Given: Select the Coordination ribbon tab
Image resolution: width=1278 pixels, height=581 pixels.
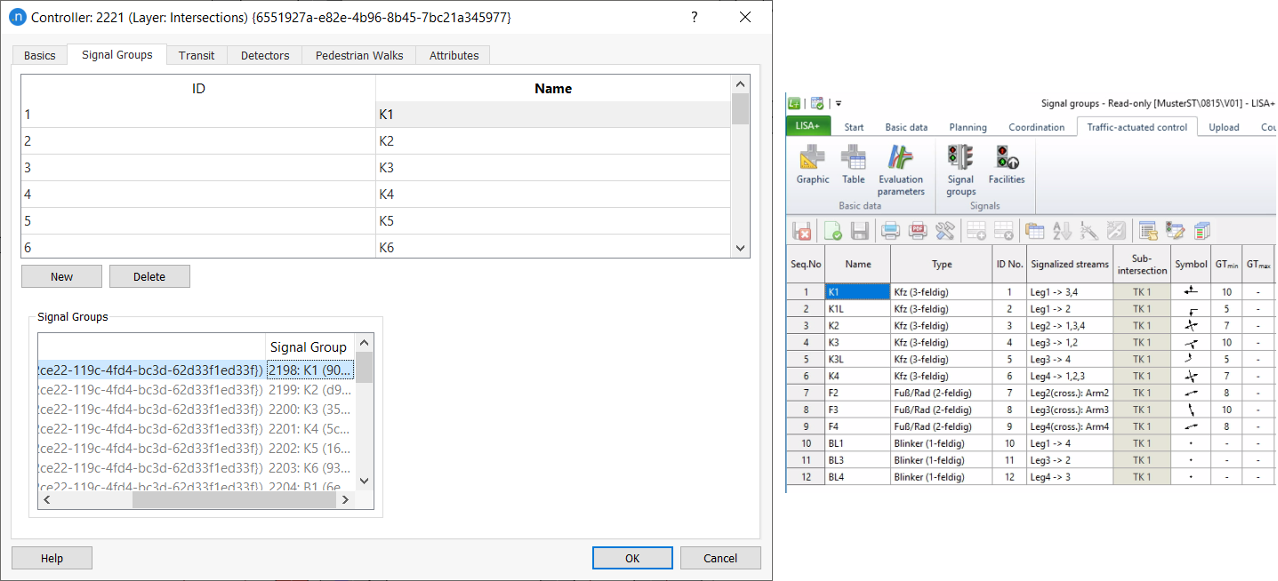Looking at the screenshot, I should point(1036,127).
